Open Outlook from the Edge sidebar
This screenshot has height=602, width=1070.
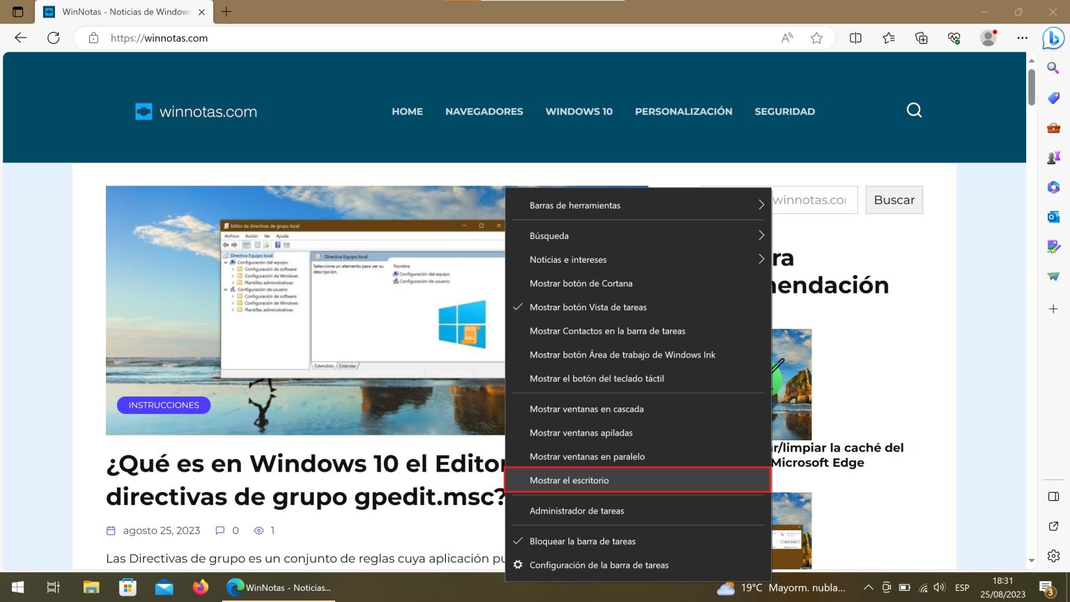[1053, 216]
